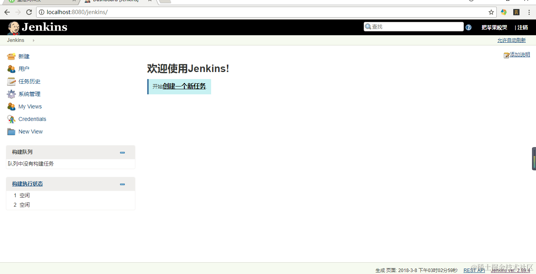Viewport: 536px width, 274px height.
Task: Click the browser address bar URL
Action: (x=77, y=12)
